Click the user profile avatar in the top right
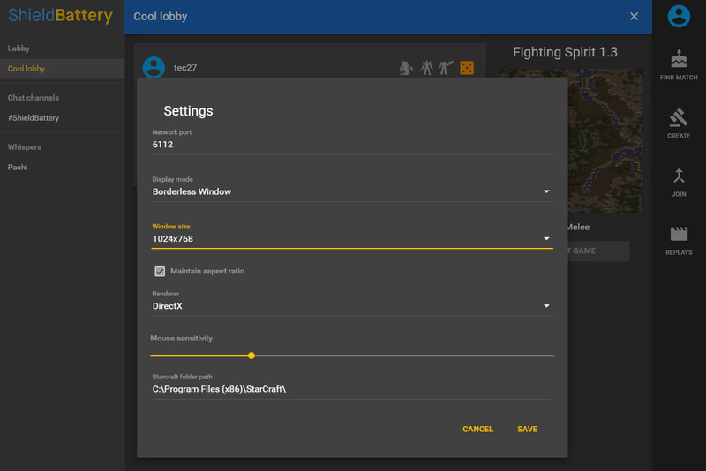The width and height of the screenshot is (706, 471). click(678, 16)
